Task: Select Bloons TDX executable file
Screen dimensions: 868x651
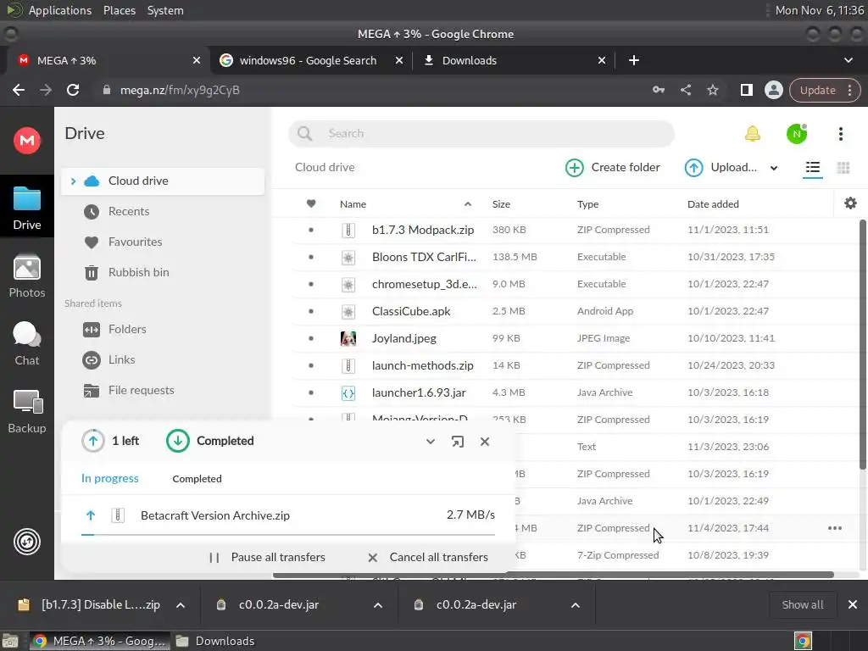Action: [424, 257]
